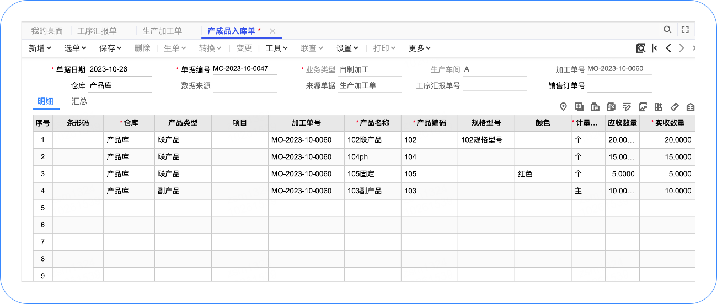Go to previous record arrow
Viewport: 717px width, 304px height.
tap(668, 48)
